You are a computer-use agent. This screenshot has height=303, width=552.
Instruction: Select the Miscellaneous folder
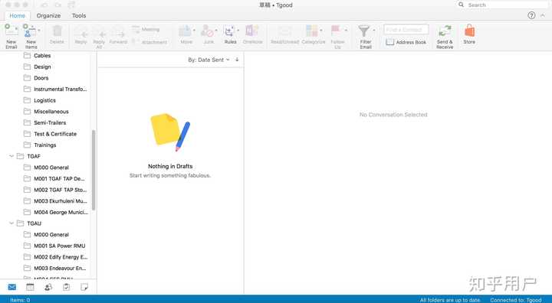tap(51, 112)
